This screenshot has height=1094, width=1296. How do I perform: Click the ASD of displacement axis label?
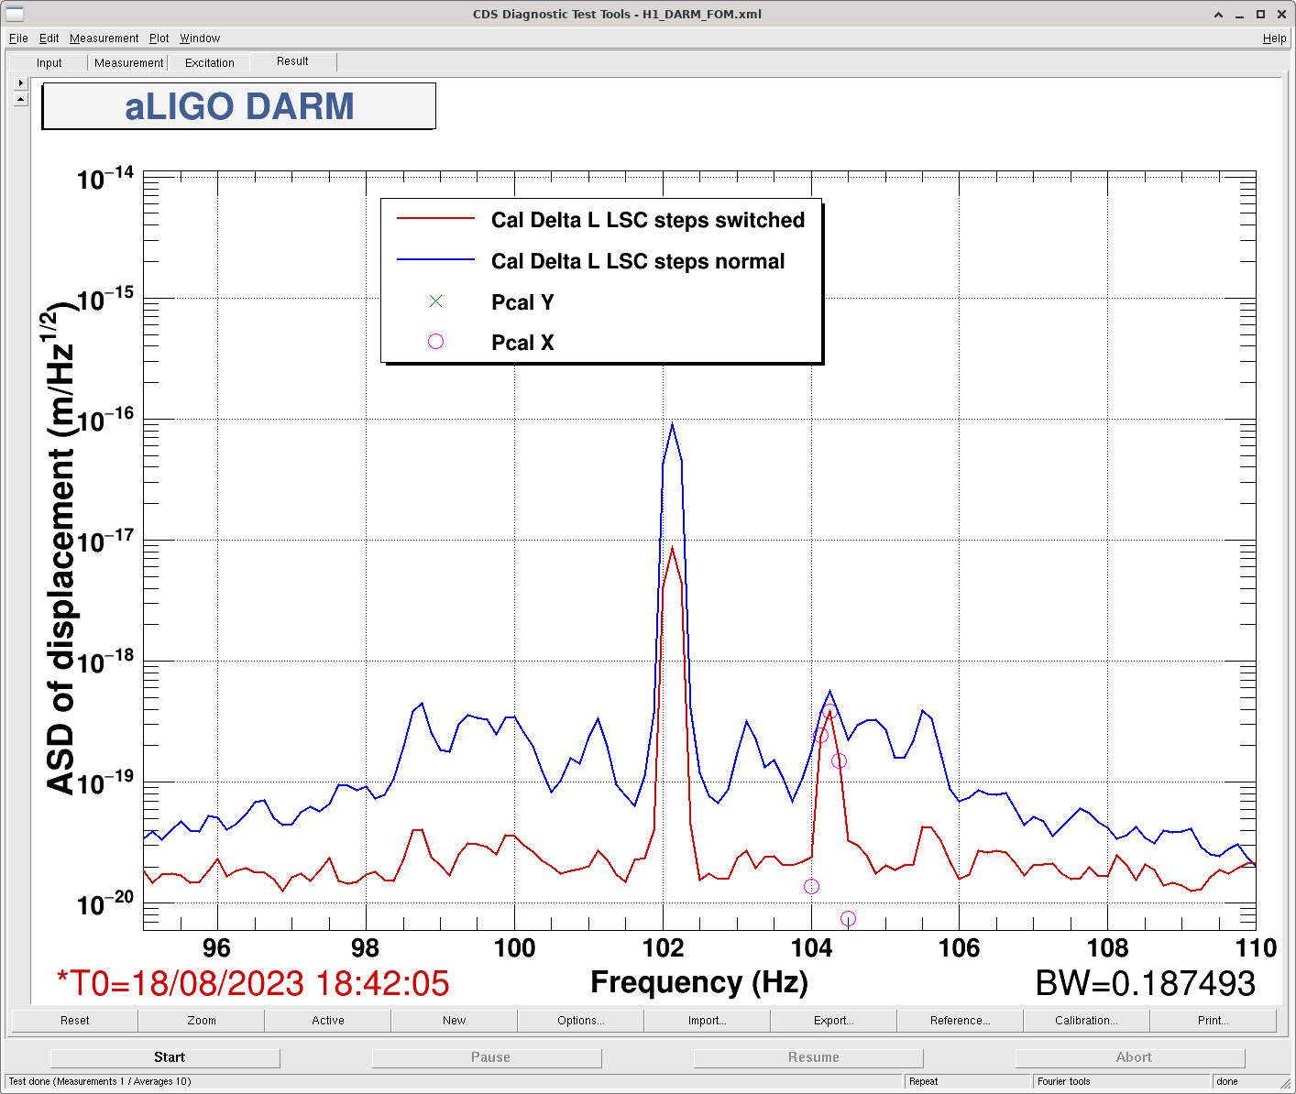[x=60, y=548]
